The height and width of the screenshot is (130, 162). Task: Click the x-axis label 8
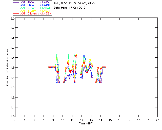pyautogui.click(x=44, y=120)
